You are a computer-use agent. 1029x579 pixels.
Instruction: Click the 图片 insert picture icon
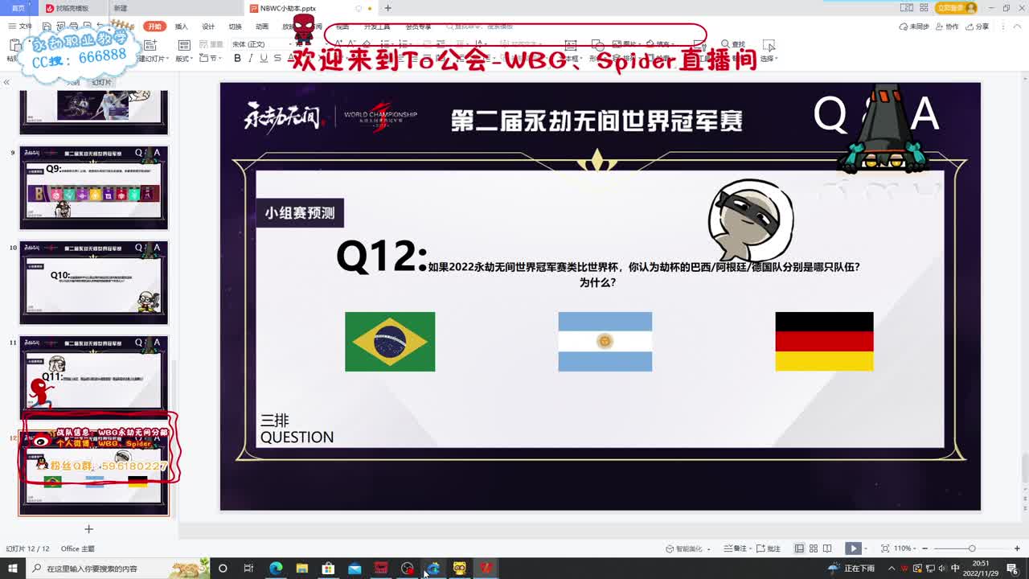[621, 43]
